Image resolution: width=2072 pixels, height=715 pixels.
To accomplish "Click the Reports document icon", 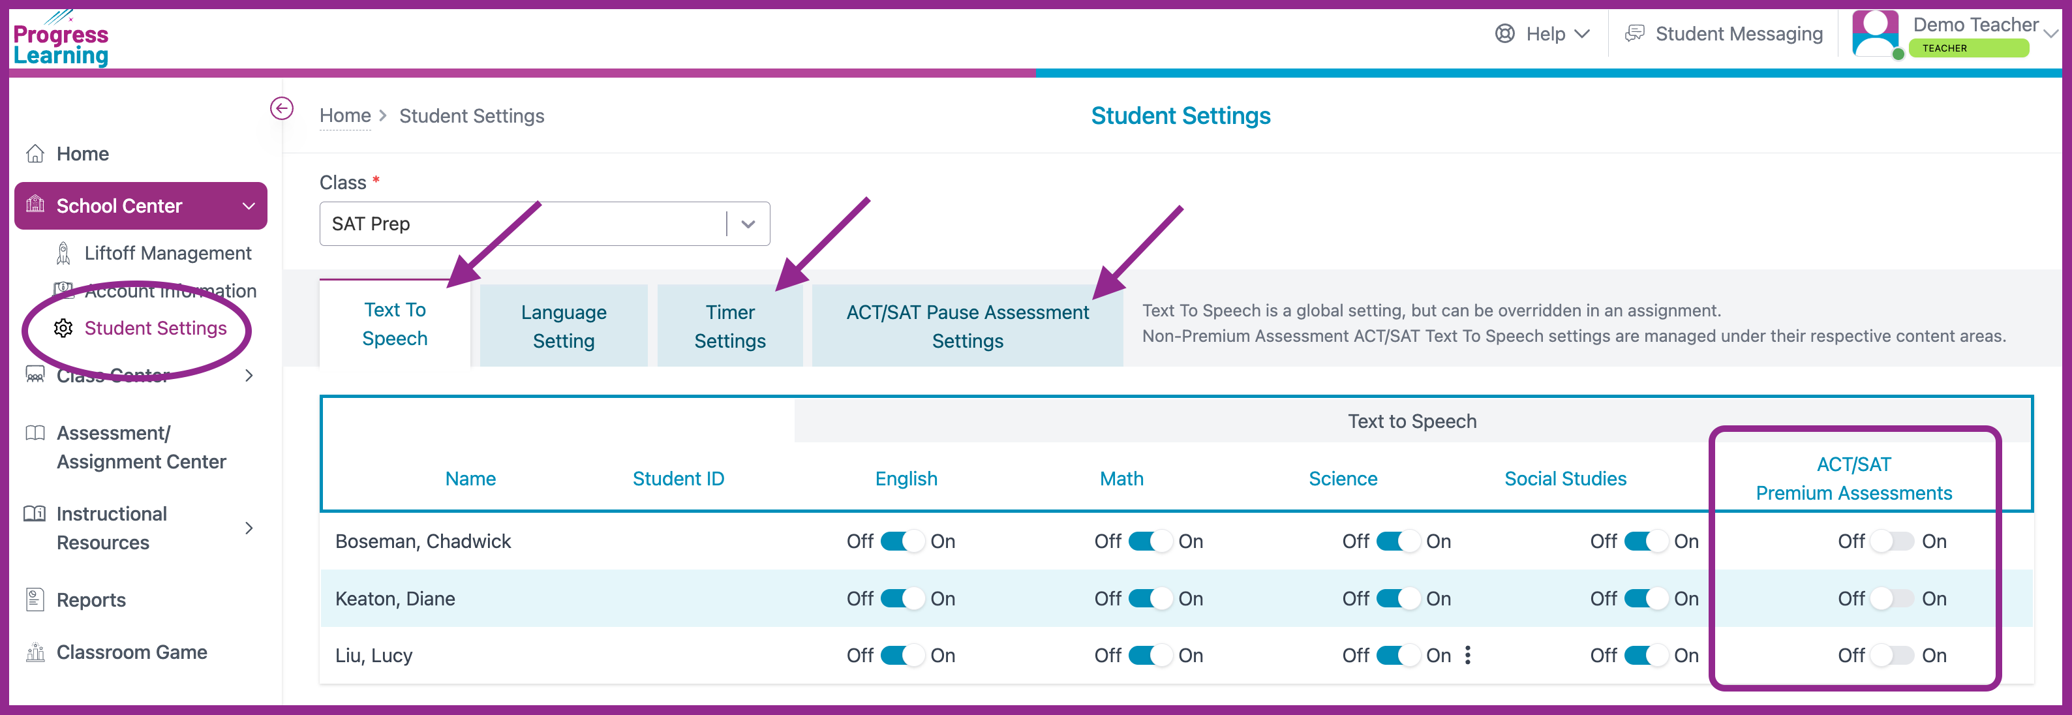I will (x=35, y=600).
